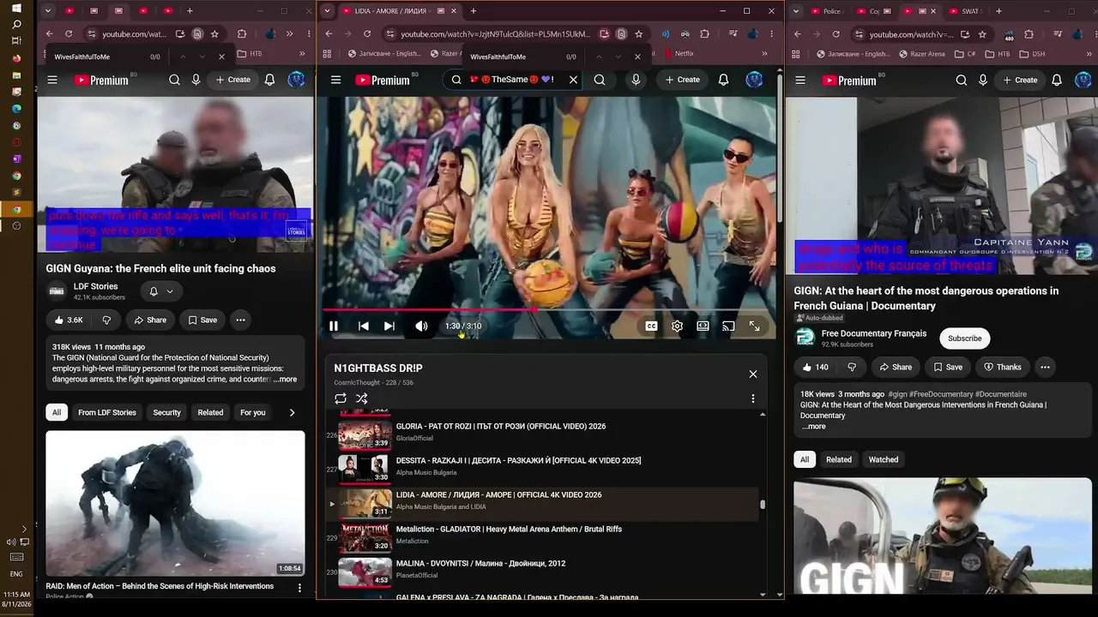Open more actions for GIGN Guyana video
The height and width of the screenshot is (617, 1098).
240,320
